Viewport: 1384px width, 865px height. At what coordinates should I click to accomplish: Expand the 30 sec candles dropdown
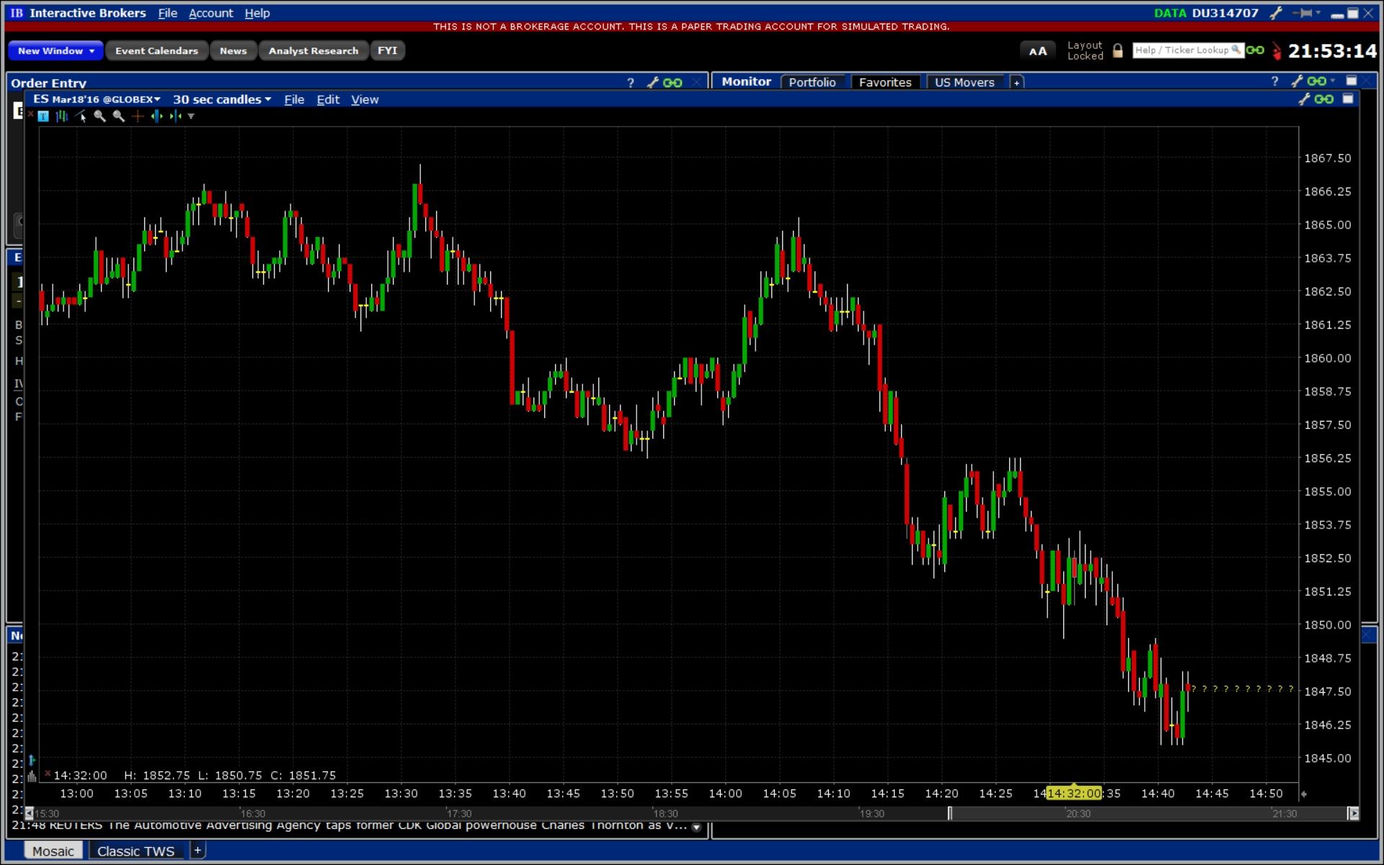(222, 99)
